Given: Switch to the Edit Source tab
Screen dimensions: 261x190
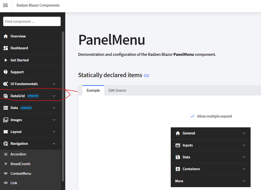Looking at the screenshot, I should click(x=117, y=90).
